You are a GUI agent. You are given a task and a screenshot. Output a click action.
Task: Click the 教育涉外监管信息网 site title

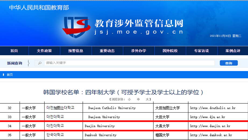(x=139, y=24)
